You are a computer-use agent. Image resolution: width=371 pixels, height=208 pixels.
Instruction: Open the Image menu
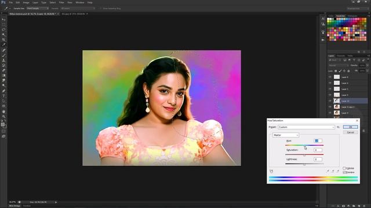pos(26,2)
